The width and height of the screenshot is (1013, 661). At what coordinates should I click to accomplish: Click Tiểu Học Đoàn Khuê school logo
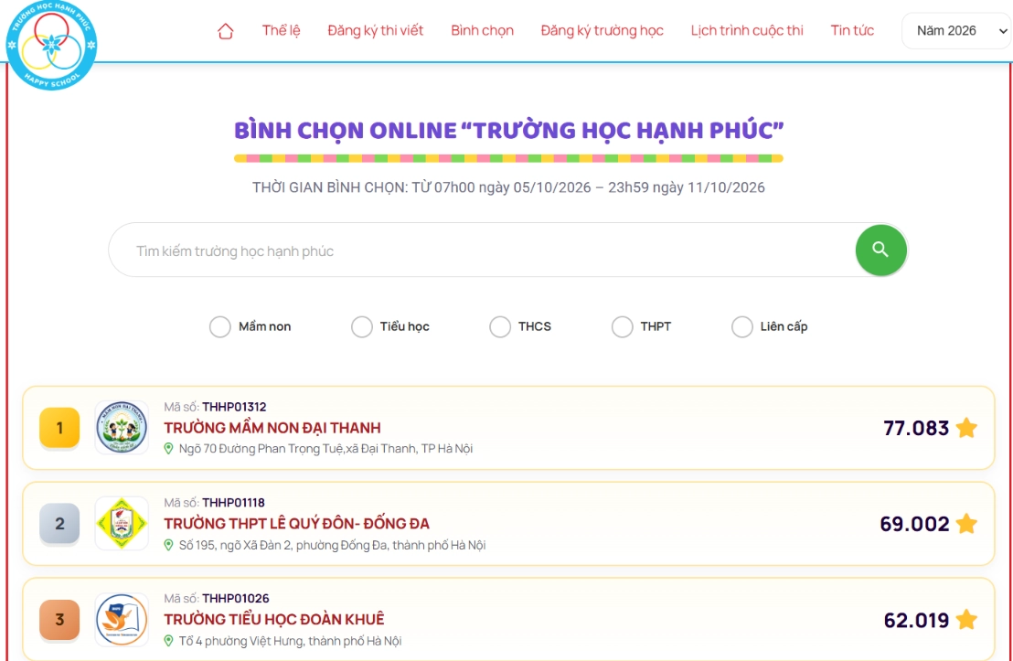(122, 620)
